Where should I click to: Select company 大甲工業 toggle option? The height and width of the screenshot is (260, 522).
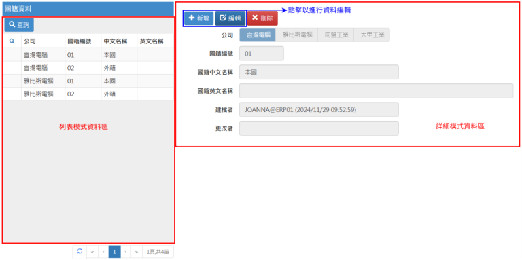[x=372, y=35]
